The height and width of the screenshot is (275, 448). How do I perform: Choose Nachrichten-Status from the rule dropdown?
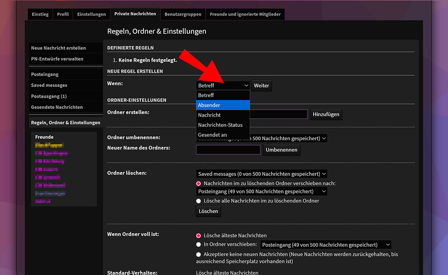click(x=223, y=125)
